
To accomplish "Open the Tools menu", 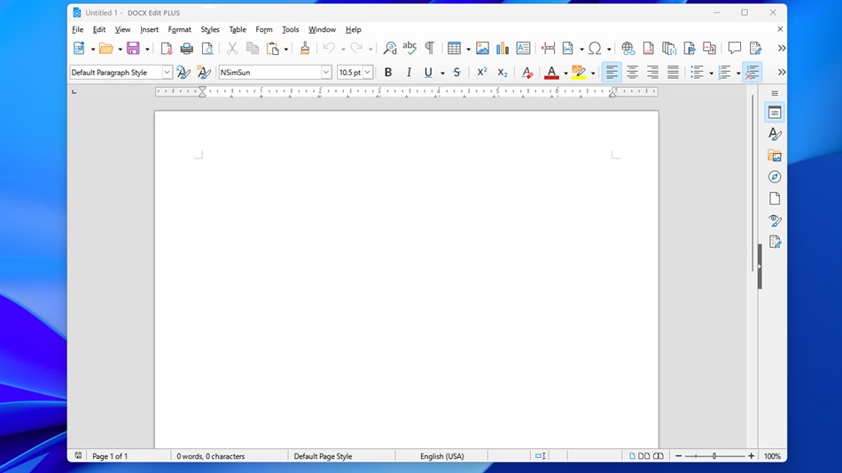I will 290,29.
